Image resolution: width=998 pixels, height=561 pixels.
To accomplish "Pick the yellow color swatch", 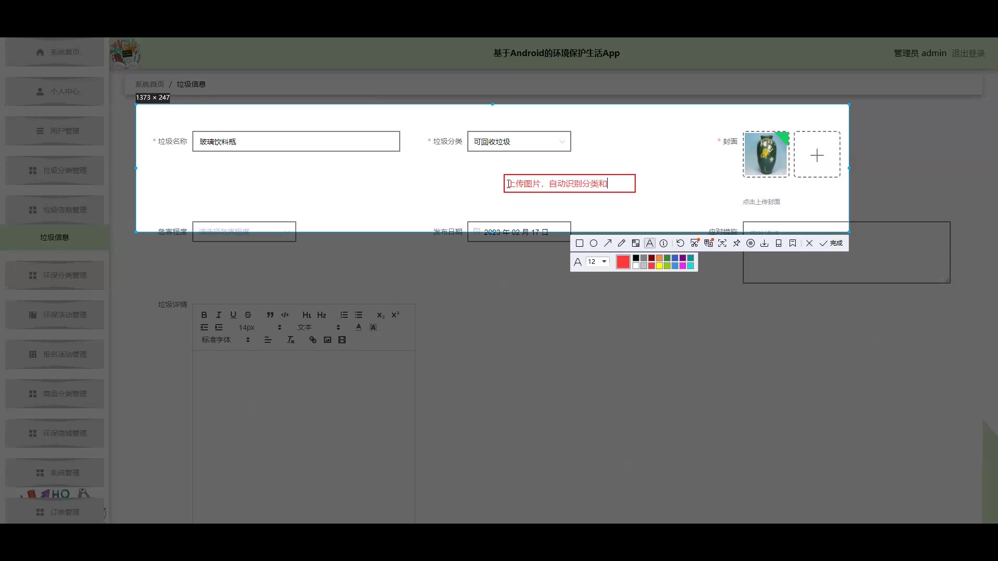I will (659, 266).
